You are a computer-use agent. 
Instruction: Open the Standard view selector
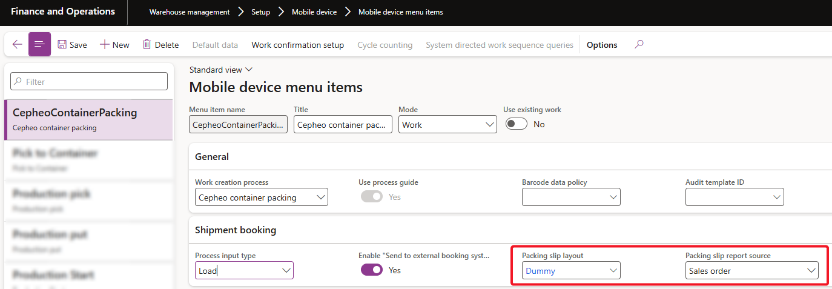coord(221,70)
